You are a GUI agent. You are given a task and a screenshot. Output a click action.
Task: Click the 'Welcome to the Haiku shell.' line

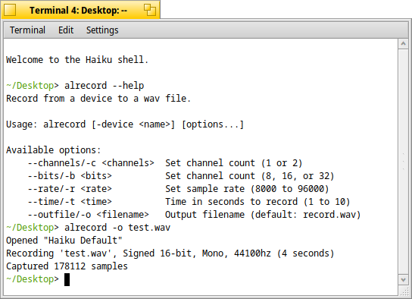coord(77,60)
